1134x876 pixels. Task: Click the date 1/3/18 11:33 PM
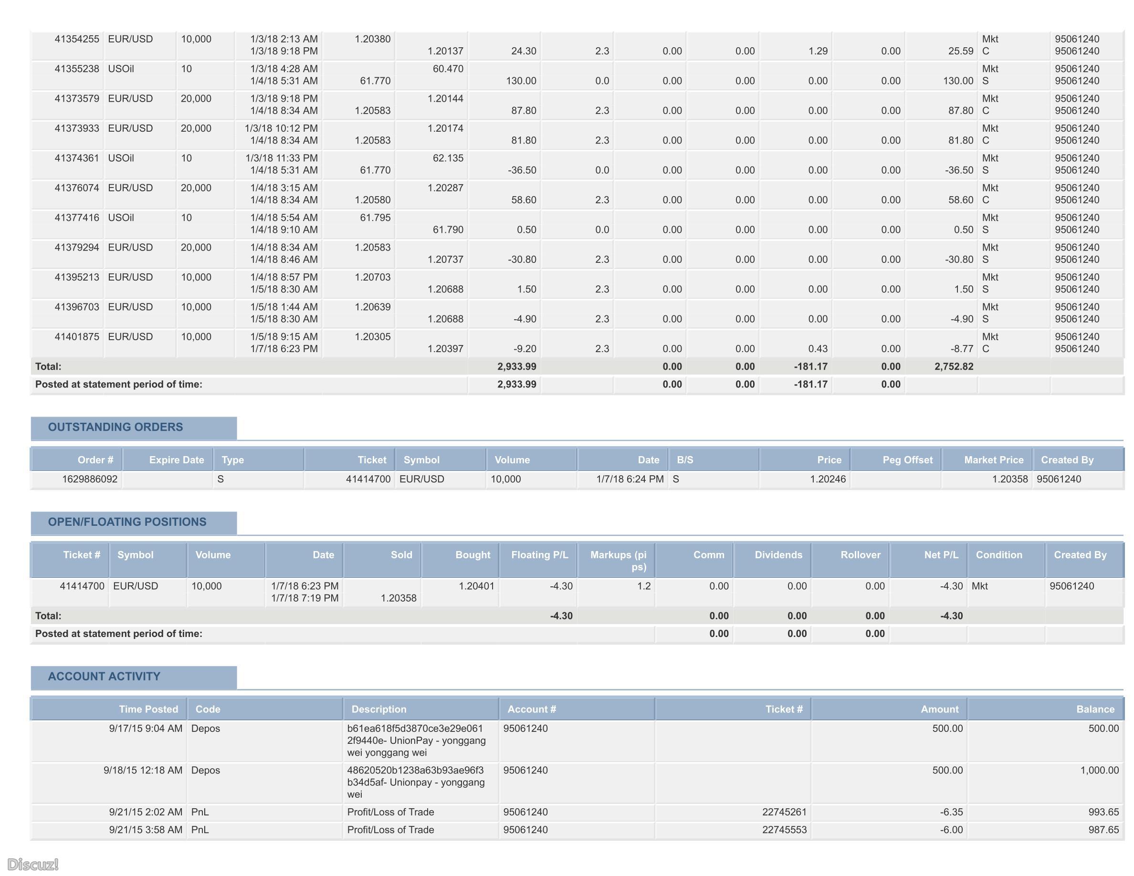(282, 158)
